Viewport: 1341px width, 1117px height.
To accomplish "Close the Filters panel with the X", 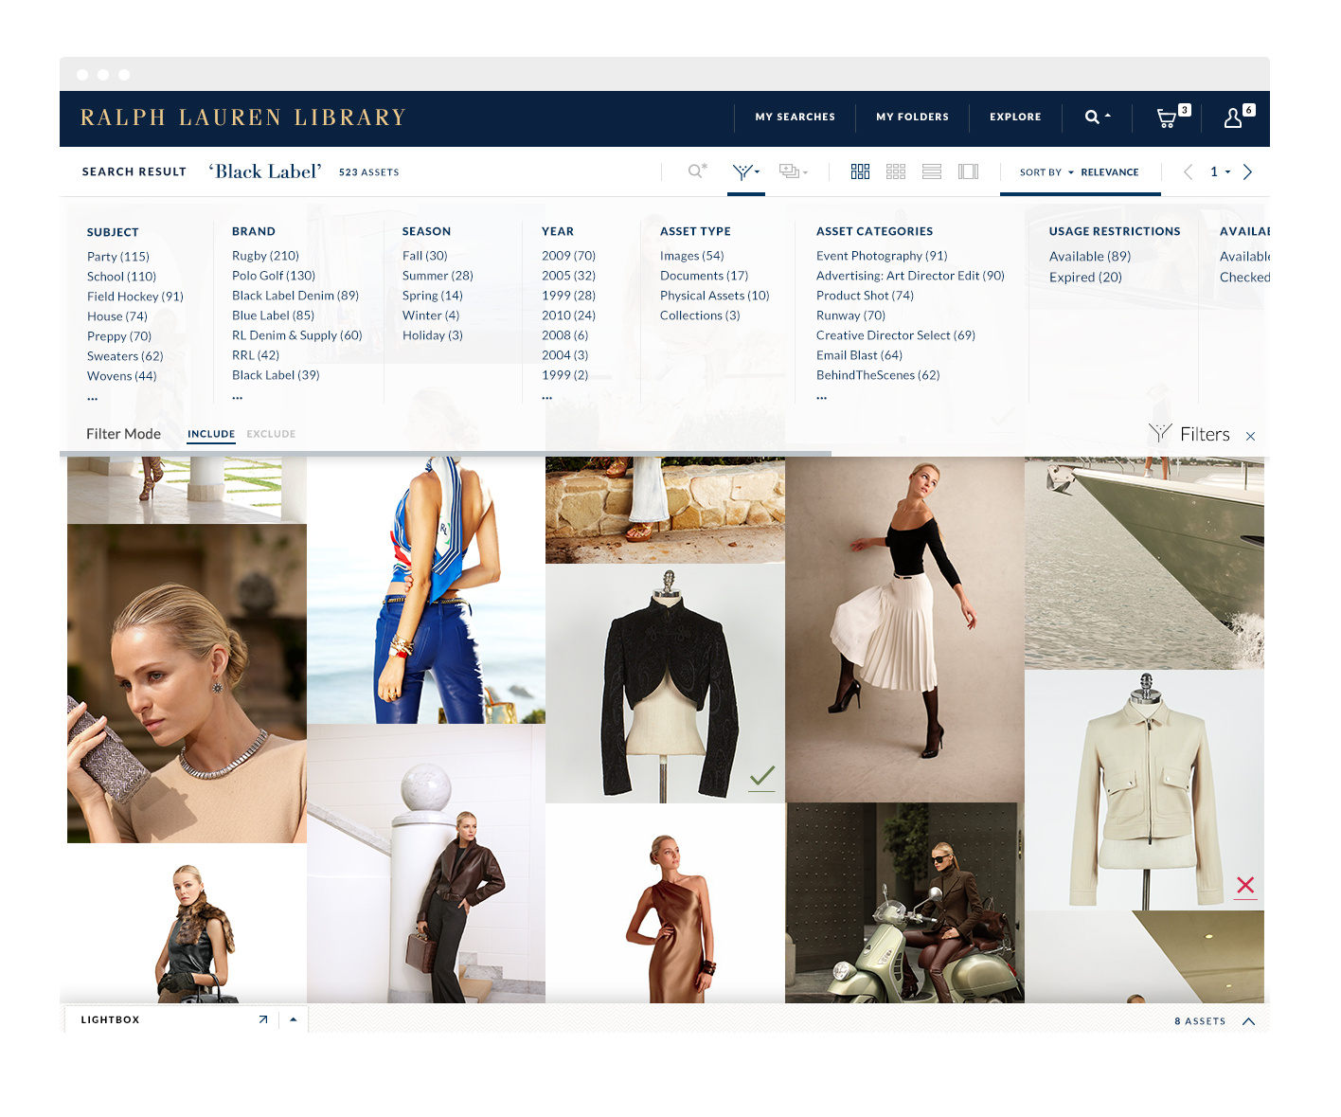I will (x=1251, y=436).
